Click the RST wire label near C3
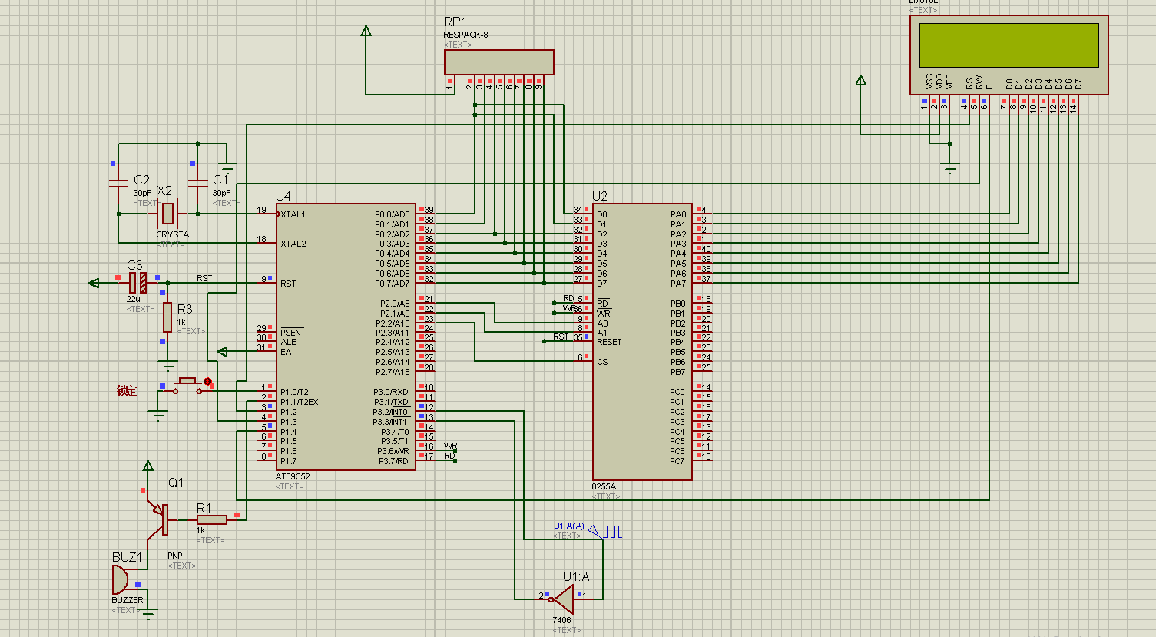Image resolution: width=1156 pixels, height=637 pixels. (204, 278)
